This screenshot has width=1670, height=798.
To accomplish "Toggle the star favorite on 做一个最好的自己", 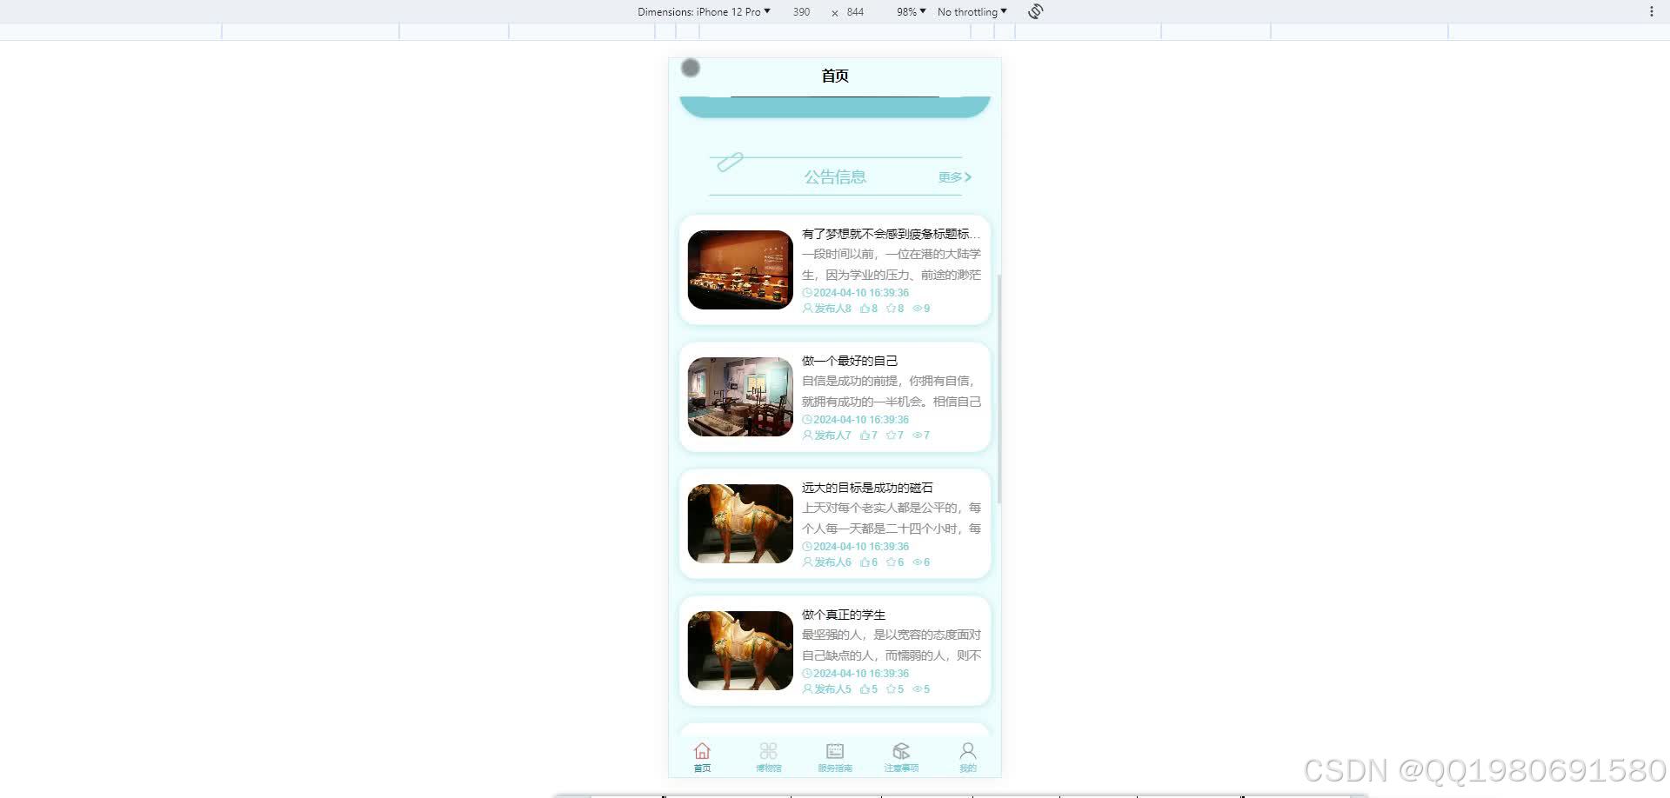I will (890, 435).
